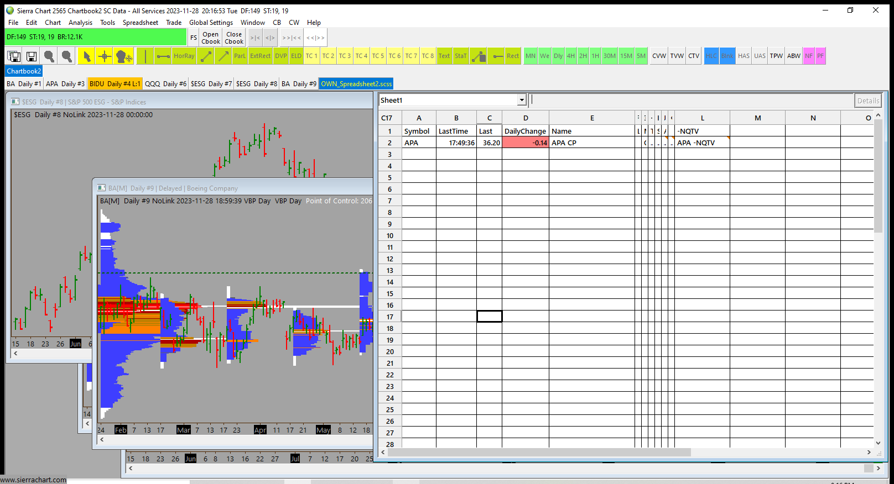Viewport: 894px width, 484px height.
Task: Switch to the QQQ Daily #6 tab
Action: pos(166,84)
